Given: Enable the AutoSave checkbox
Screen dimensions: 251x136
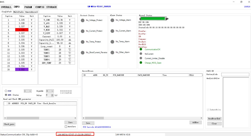Looking at the screenshot, I should click(66, 127).
